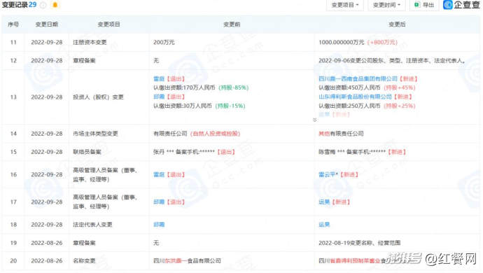Image resolution: width=483 pixels, height=273 pixels.
Task: Click the orange bell notification icon
Action: (x=55, y=5)
